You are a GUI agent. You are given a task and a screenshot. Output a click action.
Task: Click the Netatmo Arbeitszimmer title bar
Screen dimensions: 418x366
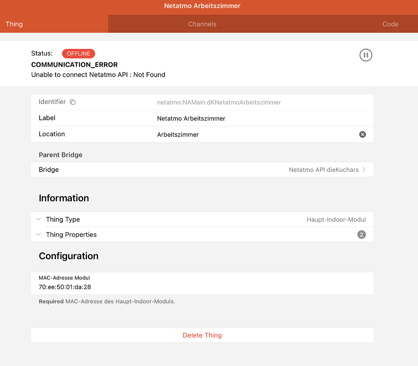202,6
